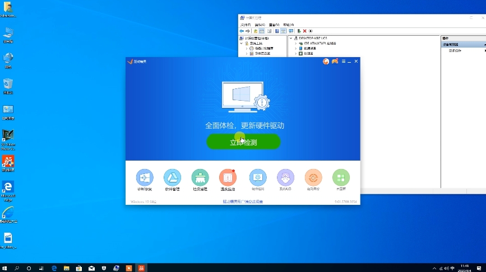Open 帮助(H) menu in Computer Management
The width and height of the screenshot is (486, 272).
point(288,25)
